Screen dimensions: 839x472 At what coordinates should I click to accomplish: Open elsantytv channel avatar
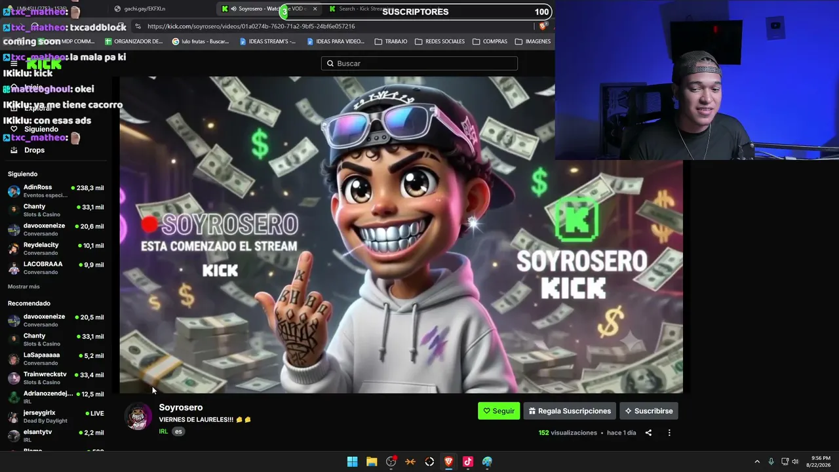(x=14, y=436)
